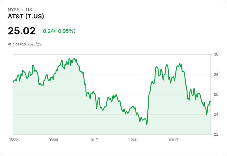Click the 28 y-axis price label
Screen dimensions: 227x156
(216, 75)
